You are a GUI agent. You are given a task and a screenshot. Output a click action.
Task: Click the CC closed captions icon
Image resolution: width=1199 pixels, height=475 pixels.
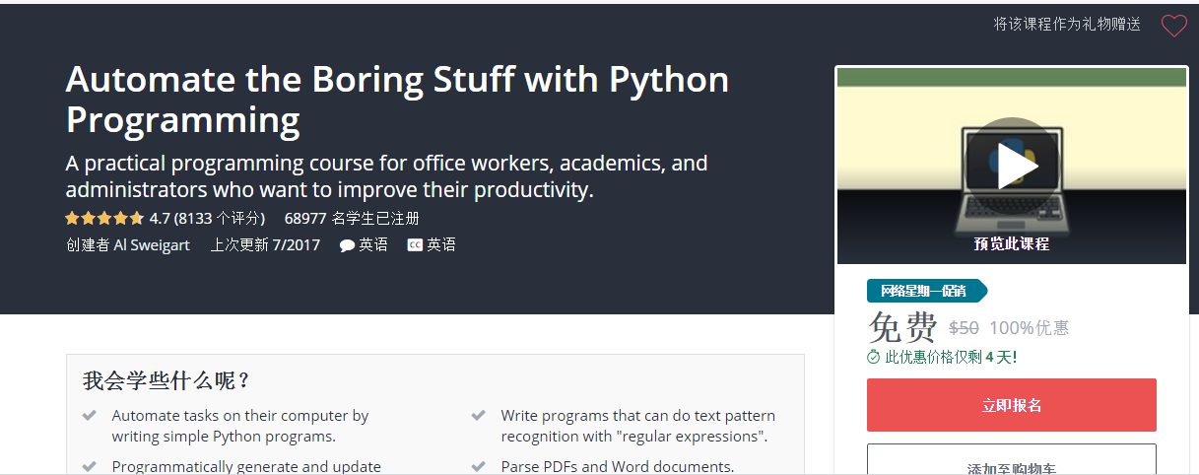(x=415, y=245)
